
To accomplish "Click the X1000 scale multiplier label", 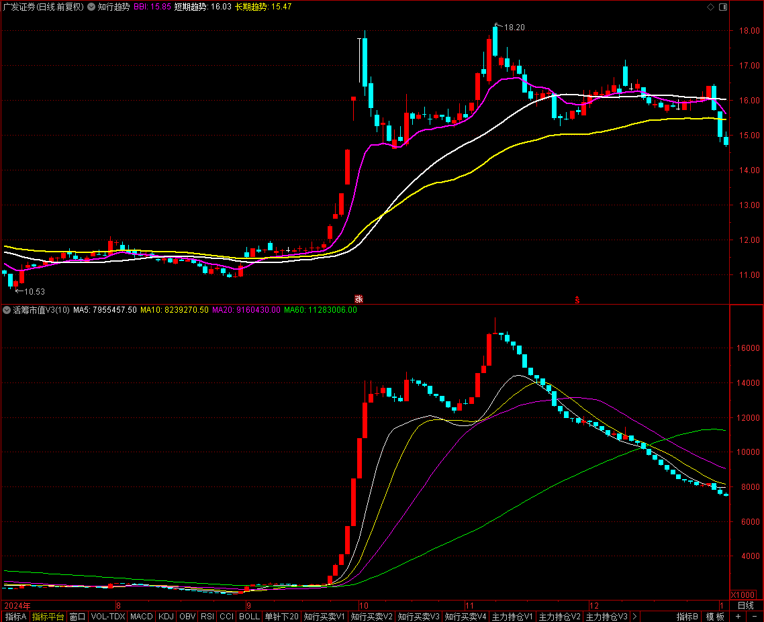I will pyautogui.click(x=742, y=595).
